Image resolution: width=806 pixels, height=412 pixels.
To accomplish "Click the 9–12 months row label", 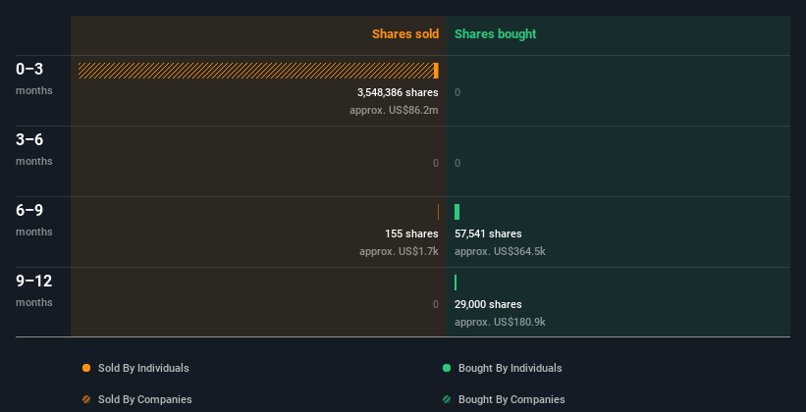I will coord(34,290).
